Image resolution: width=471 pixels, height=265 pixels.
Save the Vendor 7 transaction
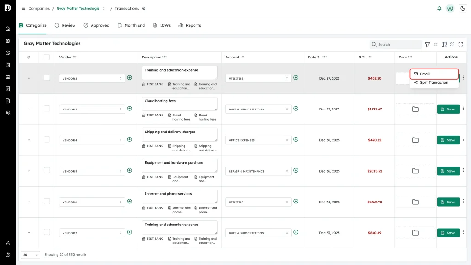[x=448, y=233]
